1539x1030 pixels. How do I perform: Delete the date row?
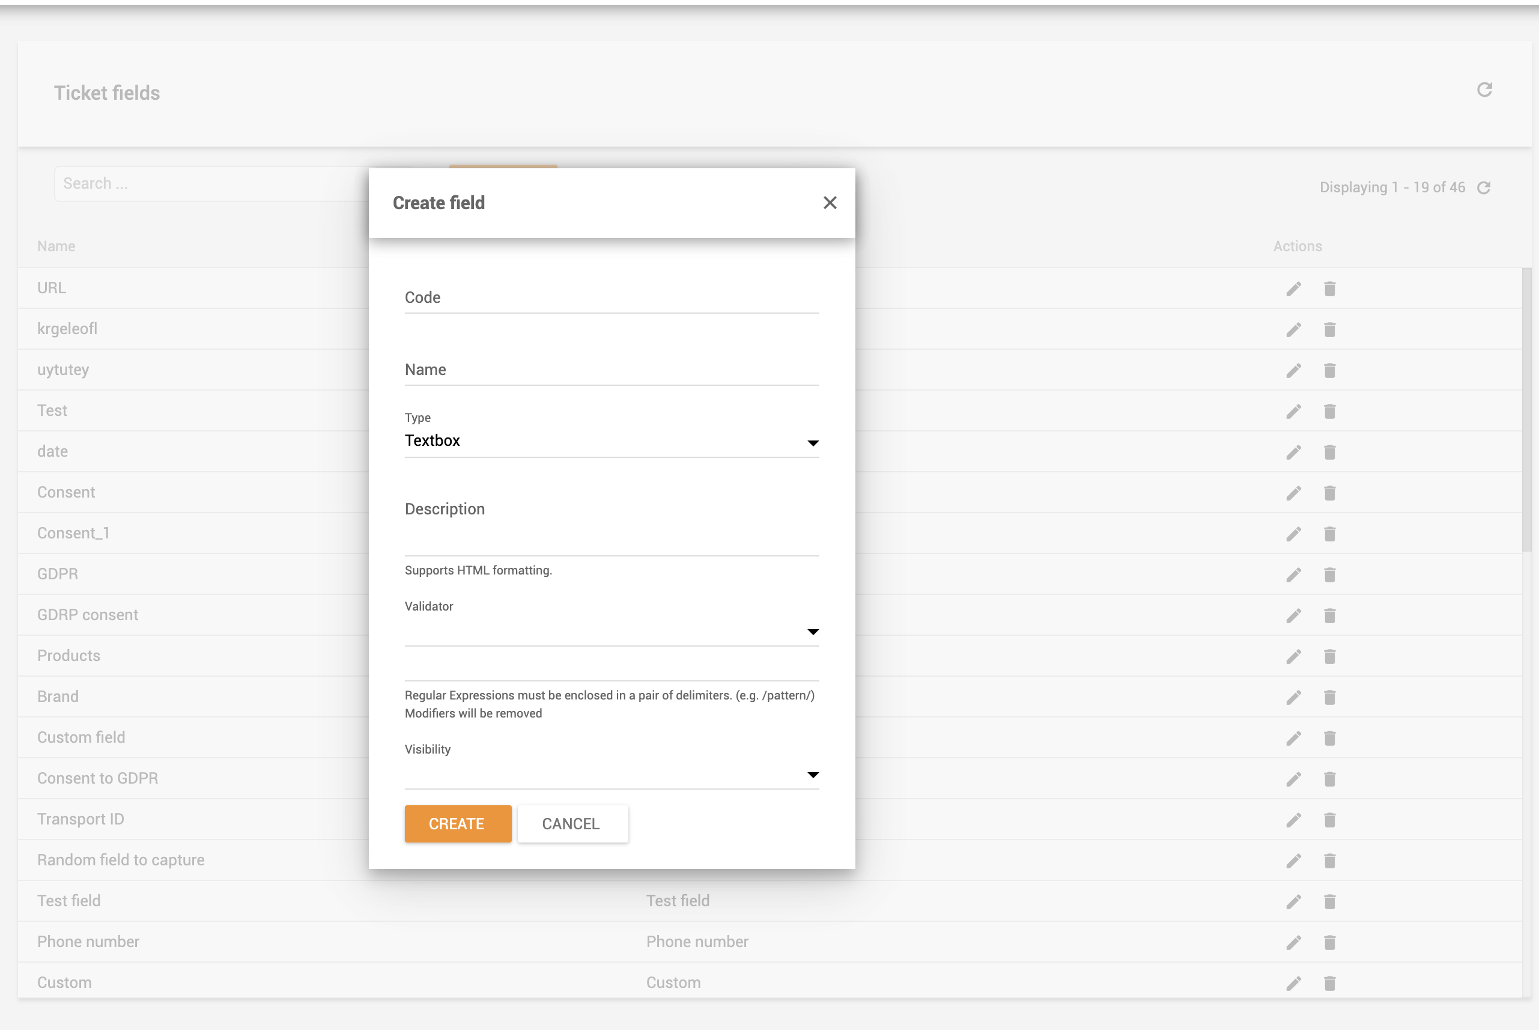[x=1329, y=452]
